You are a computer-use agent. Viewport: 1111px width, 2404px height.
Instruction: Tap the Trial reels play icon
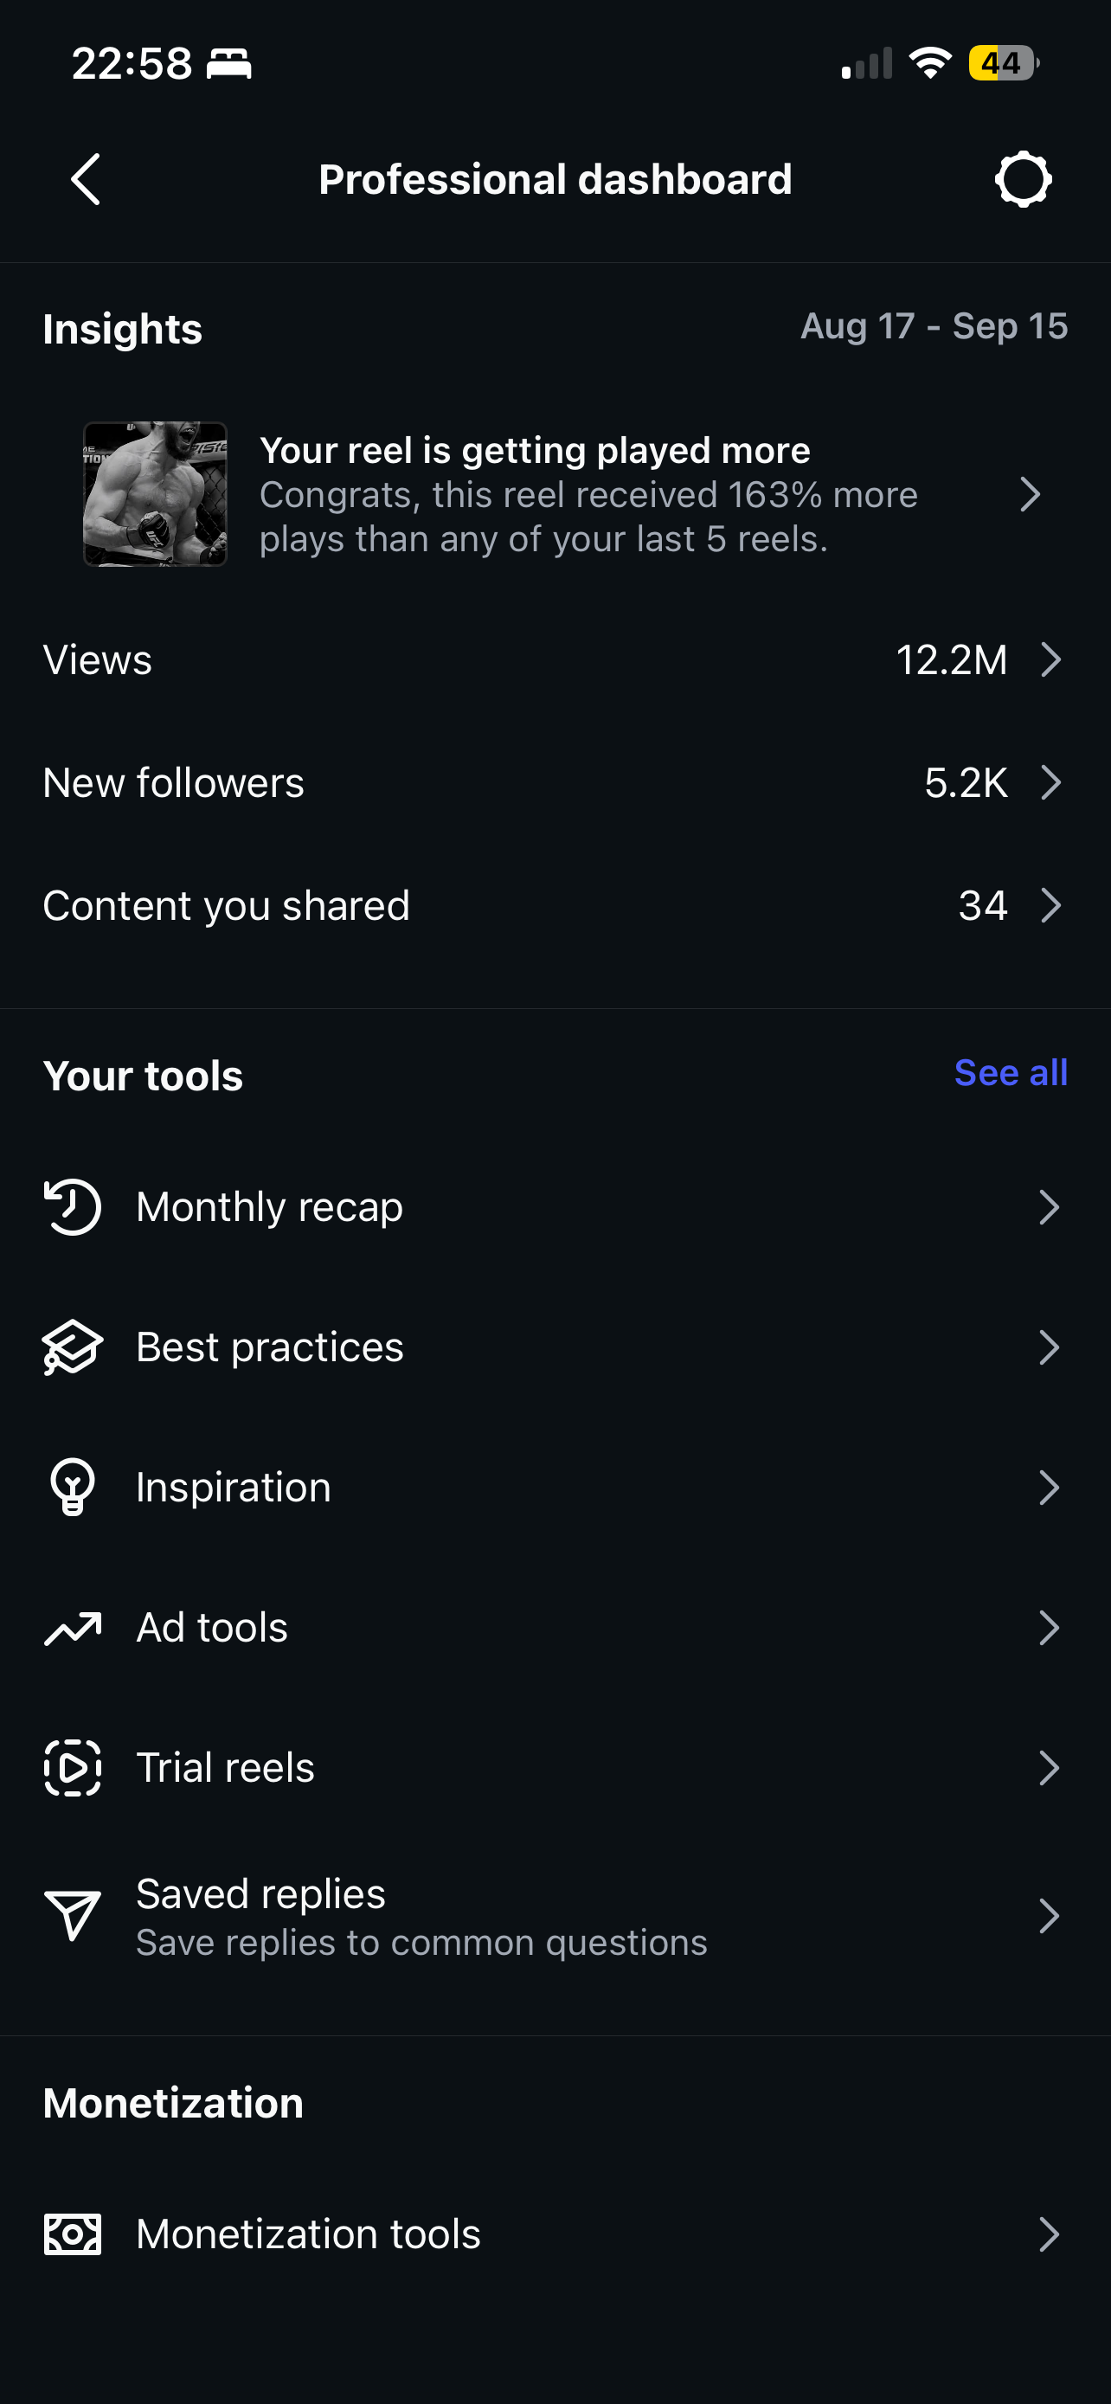(72, 1768)
